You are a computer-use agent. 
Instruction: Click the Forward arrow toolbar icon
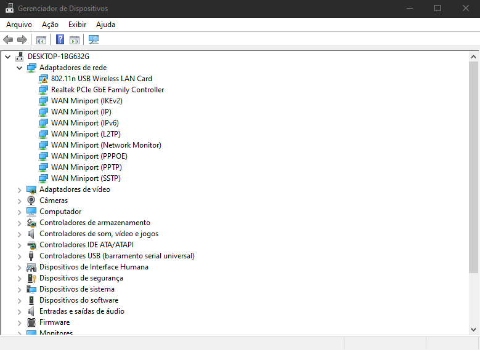[22, 39]
